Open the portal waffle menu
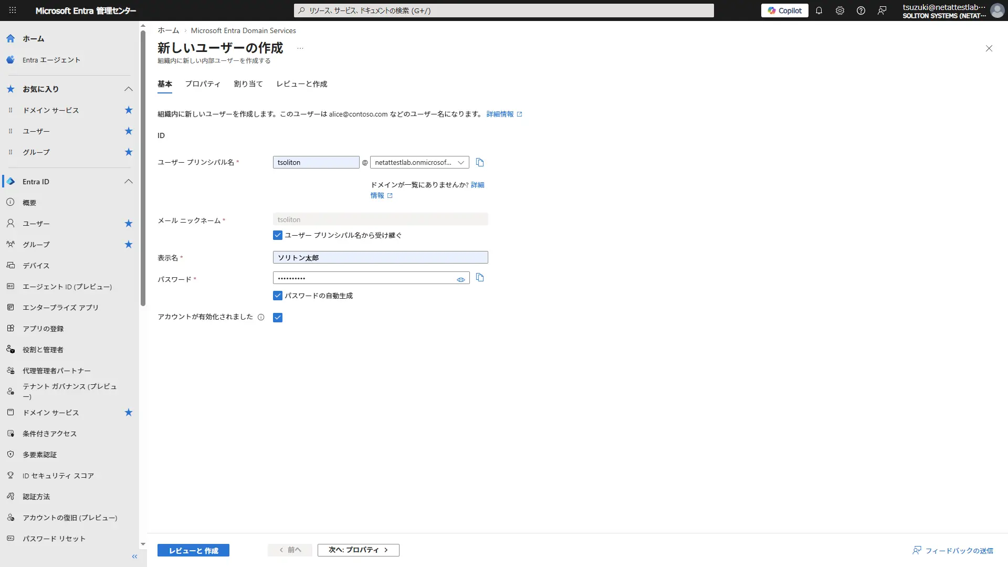 point(13,10)
